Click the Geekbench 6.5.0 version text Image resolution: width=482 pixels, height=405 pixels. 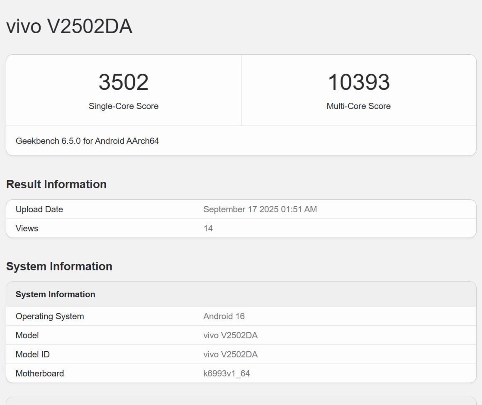pyautogui.click(x=87, y=141)
